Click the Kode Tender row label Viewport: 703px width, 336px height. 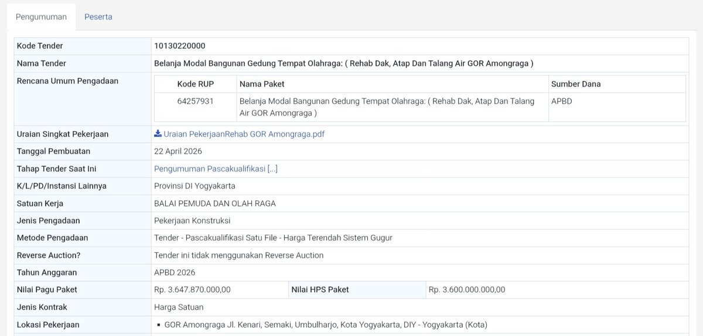[x=40, y=46]
